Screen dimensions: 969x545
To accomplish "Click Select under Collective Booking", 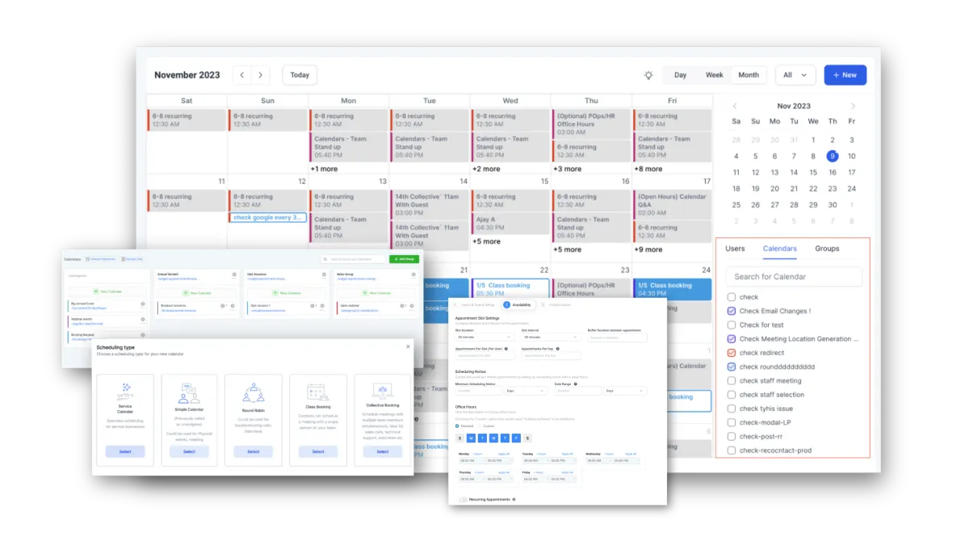I will coord(382,451).
